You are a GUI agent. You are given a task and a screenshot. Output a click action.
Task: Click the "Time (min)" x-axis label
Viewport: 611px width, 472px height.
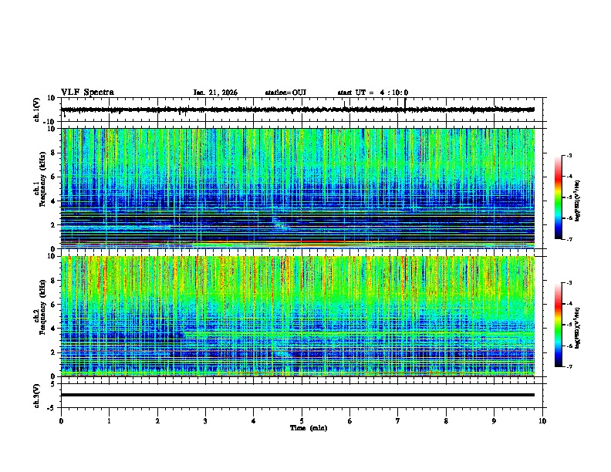pos(309,428)
